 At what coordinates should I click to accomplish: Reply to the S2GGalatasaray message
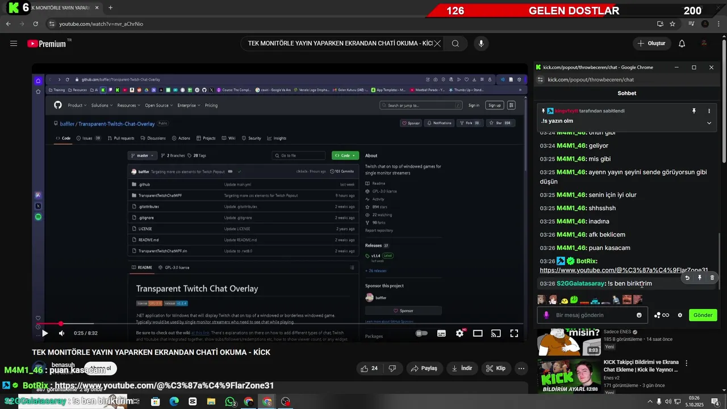coord(687,278)
